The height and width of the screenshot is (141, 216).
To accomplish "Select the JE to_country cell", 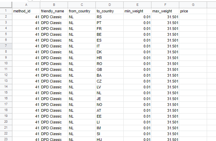I will click(110, 99).
